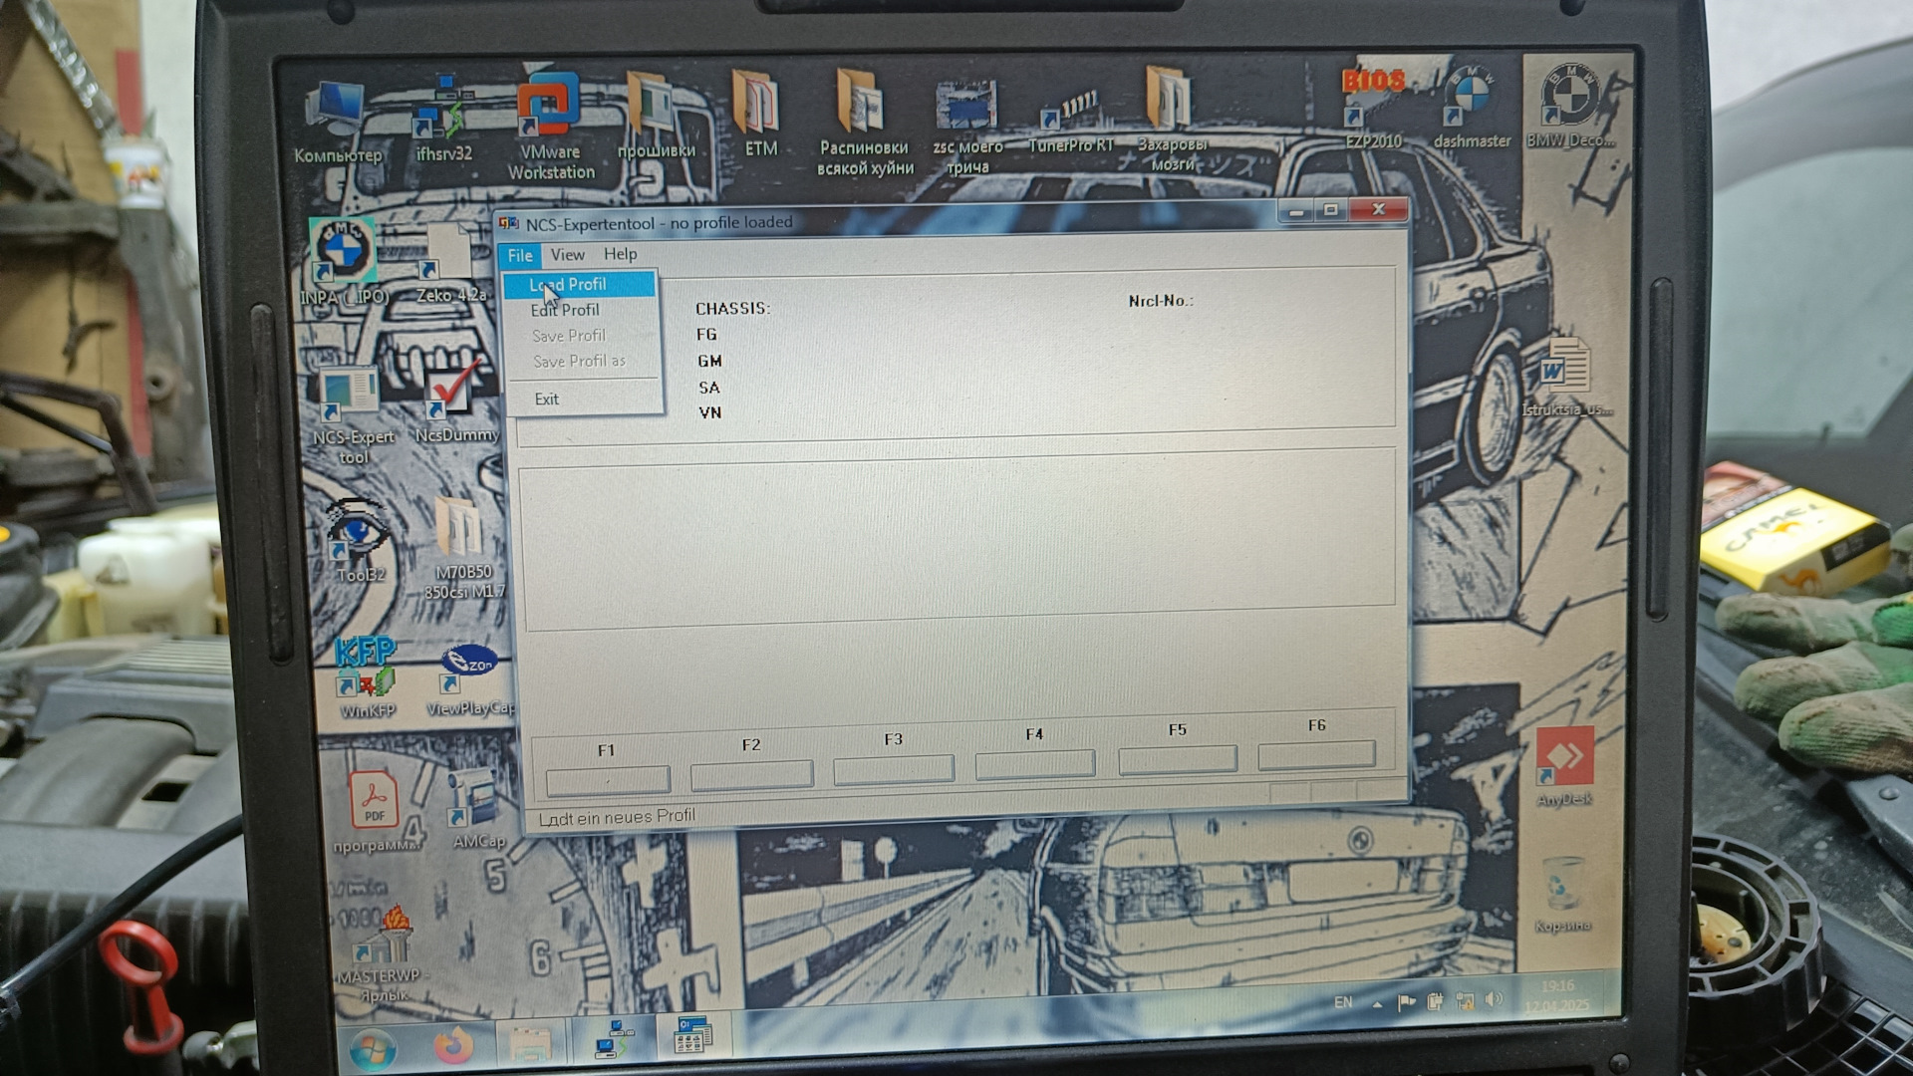Select the программы PDF file icon
Viewport: 1913px width, 1076px height.
376,811
